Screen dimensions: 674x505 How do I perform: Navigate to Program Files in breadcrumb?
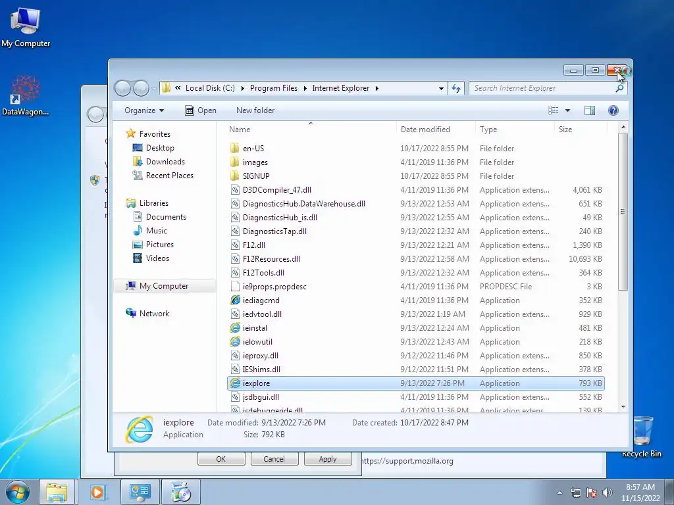[274, 88]
